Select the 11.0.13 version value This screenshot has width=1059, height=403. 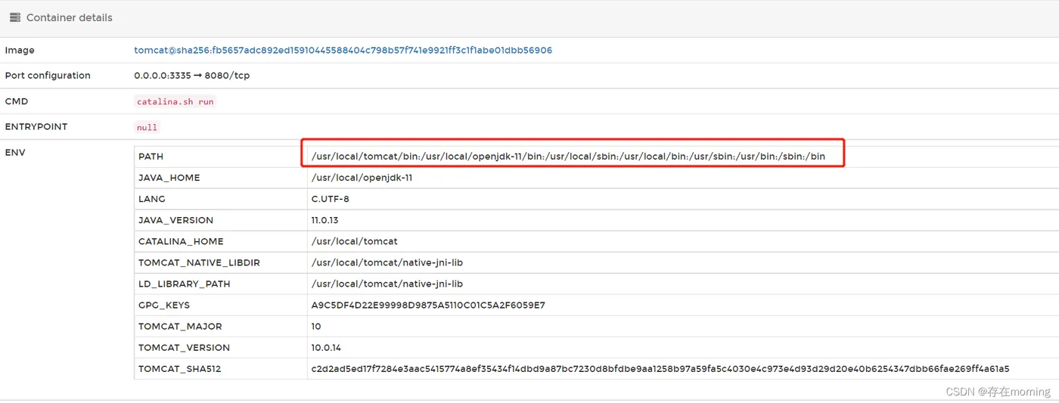coord(325,220)
